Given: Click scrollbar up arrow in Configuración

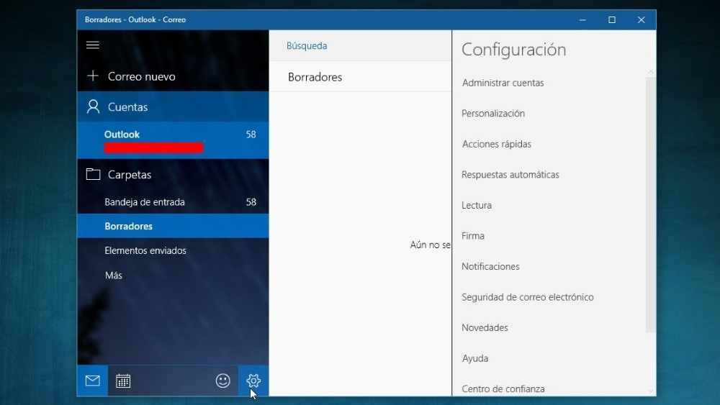Looking at the screenshot, I should [651, 72].
